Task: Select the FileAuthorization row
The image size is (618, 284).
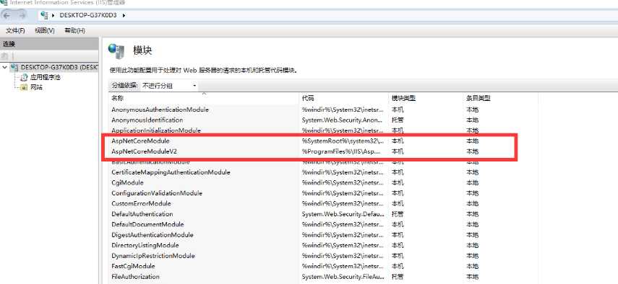Action: 323,277
